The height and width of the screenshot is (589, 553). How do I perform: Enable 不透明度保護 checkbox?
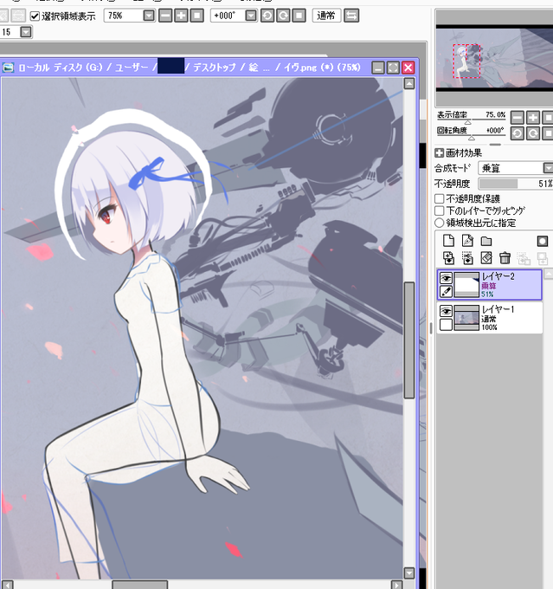coord(440,198)
